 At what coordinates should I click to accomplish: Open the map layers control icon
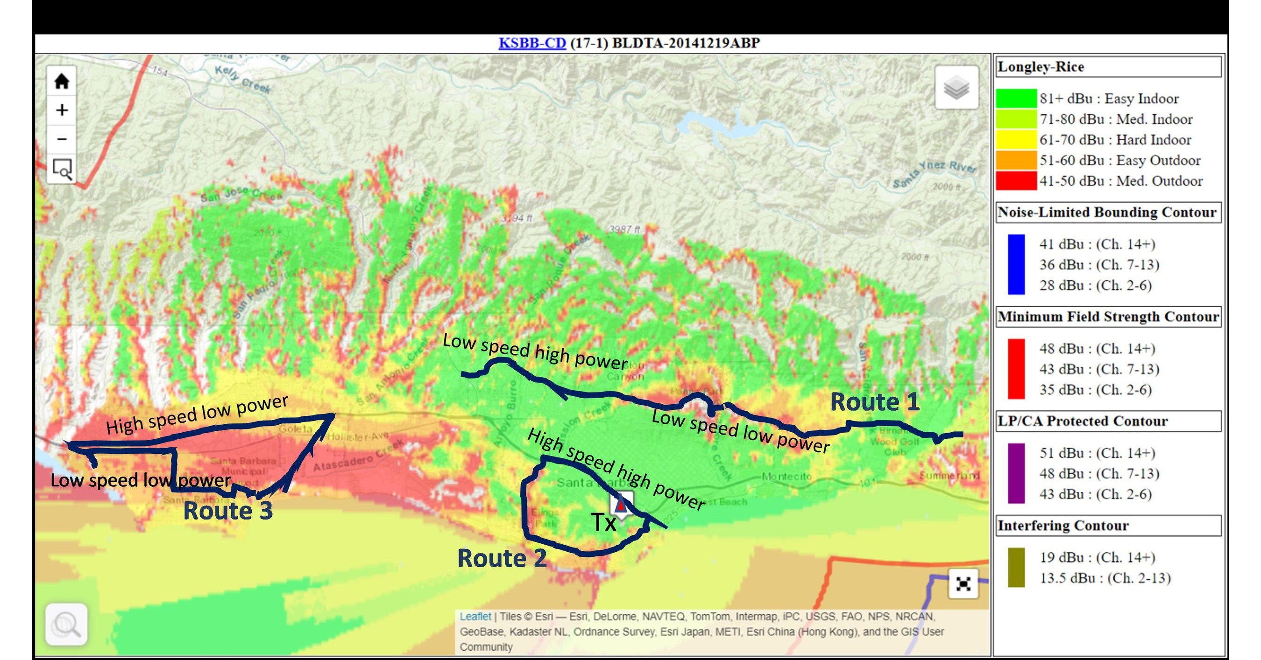click(x=956, y=88)
